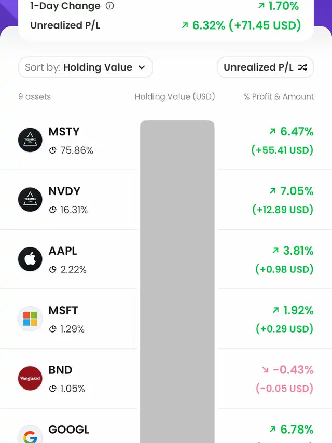Screen dimensions: 332x443
Task: Tap the Google logo for GOOGL
Action: pos(30,436)
